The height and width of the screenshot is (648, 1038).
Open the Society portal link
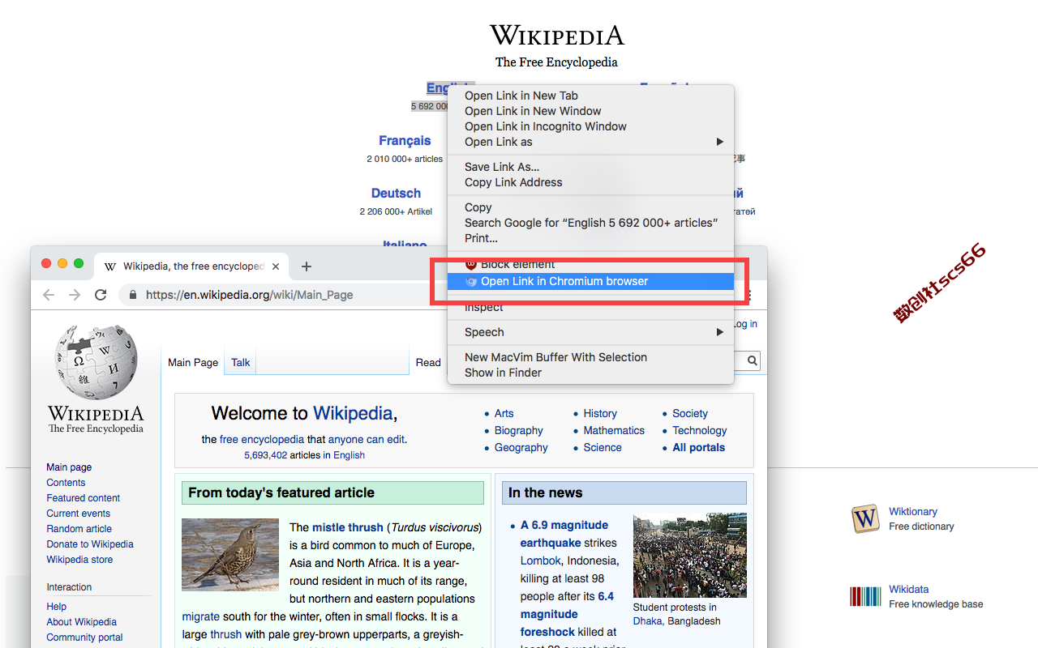click(x=690, y=414)
